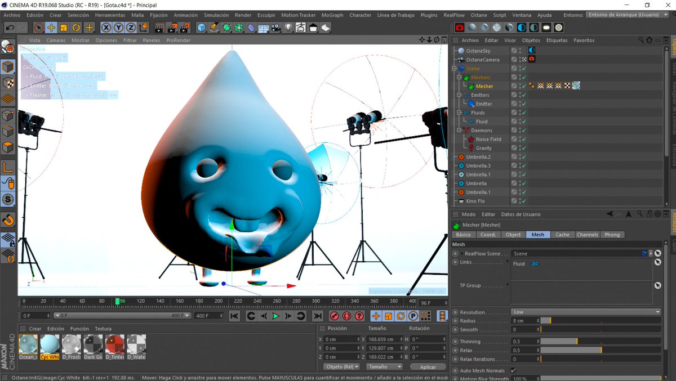Open the Objeto (Rel) coordinate dropdown
This screenshot has width=676, height=381.
(x=342, y=366)
